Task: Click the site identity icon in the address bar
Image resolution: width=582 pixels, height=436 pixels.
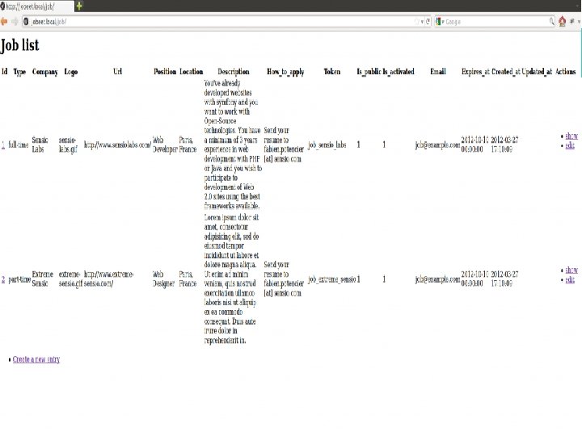Action: point(26,22)
